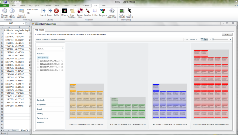
Task: Expand the Temperature filter category
Action: [42, 118]
